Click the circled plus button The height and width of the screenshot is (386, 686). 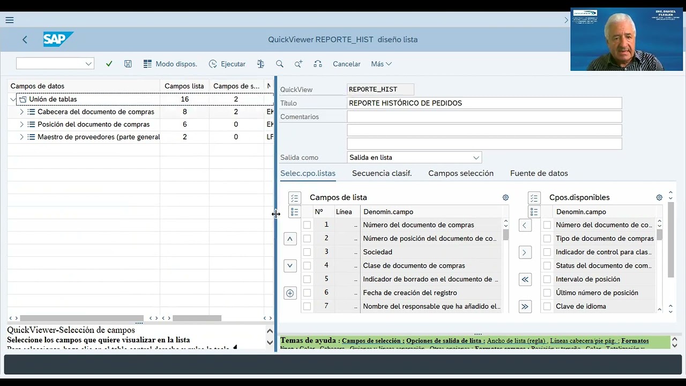click(x=290, y=293)
